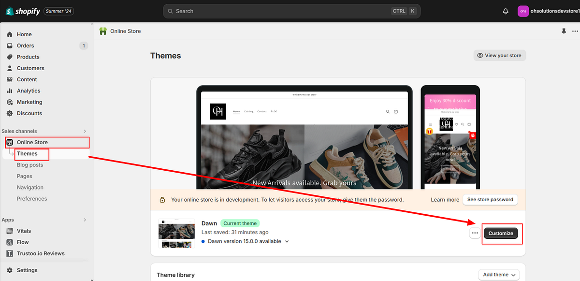Navigate to Blog posts
Screen dimensions: 580x281
(x=29, y=164)
